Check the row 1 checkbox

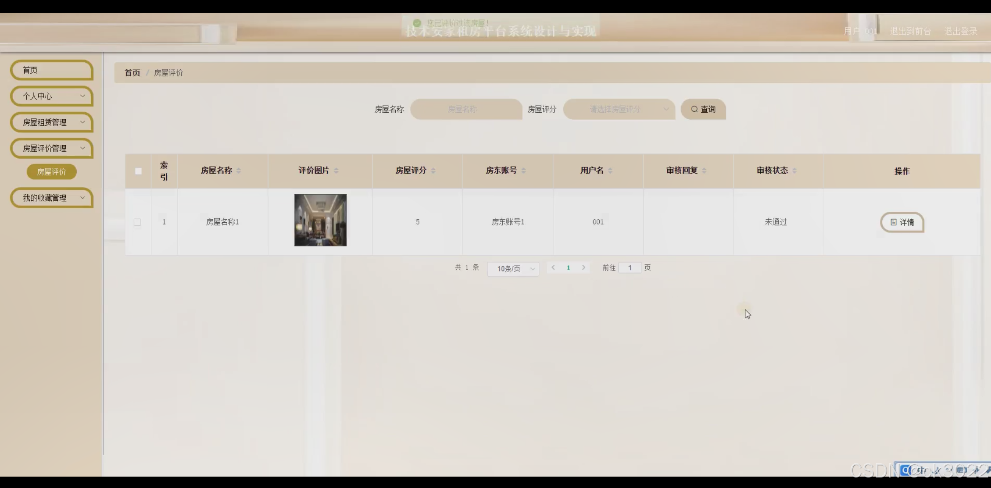pyautogui.click(x=137, y=222)
